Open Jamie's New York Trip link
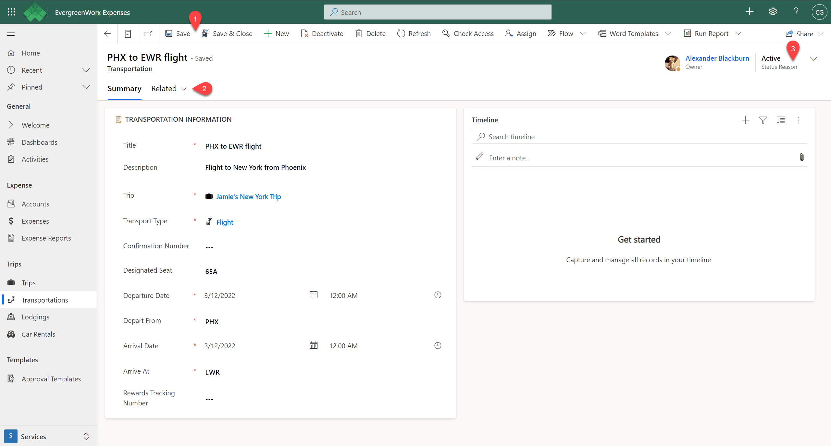This screenshot has width=831, height=446. pos(248,196)
